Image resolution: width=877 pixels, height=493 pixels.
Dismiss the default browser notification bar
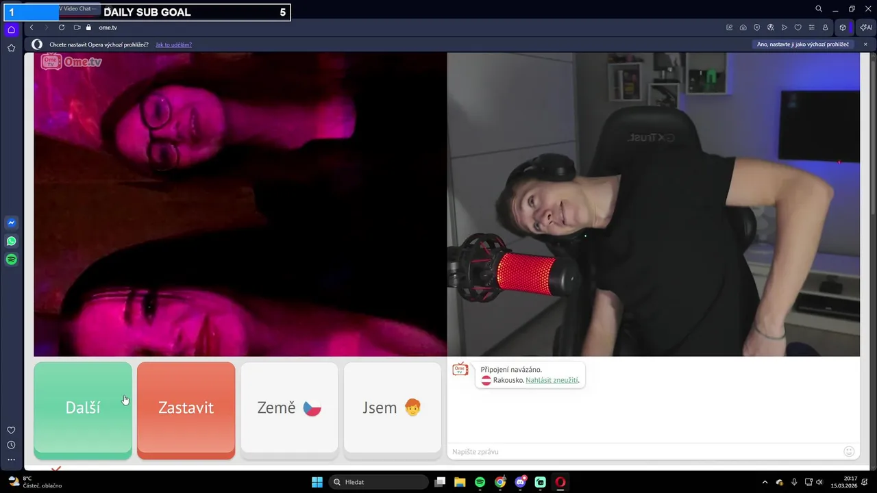click(x=865, y=45)
